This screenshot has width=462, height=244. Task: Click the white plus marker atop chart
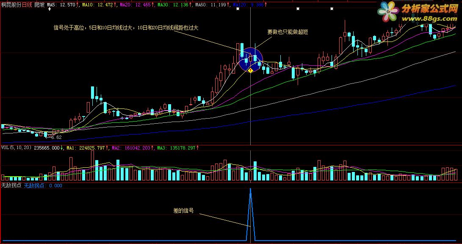50,9
